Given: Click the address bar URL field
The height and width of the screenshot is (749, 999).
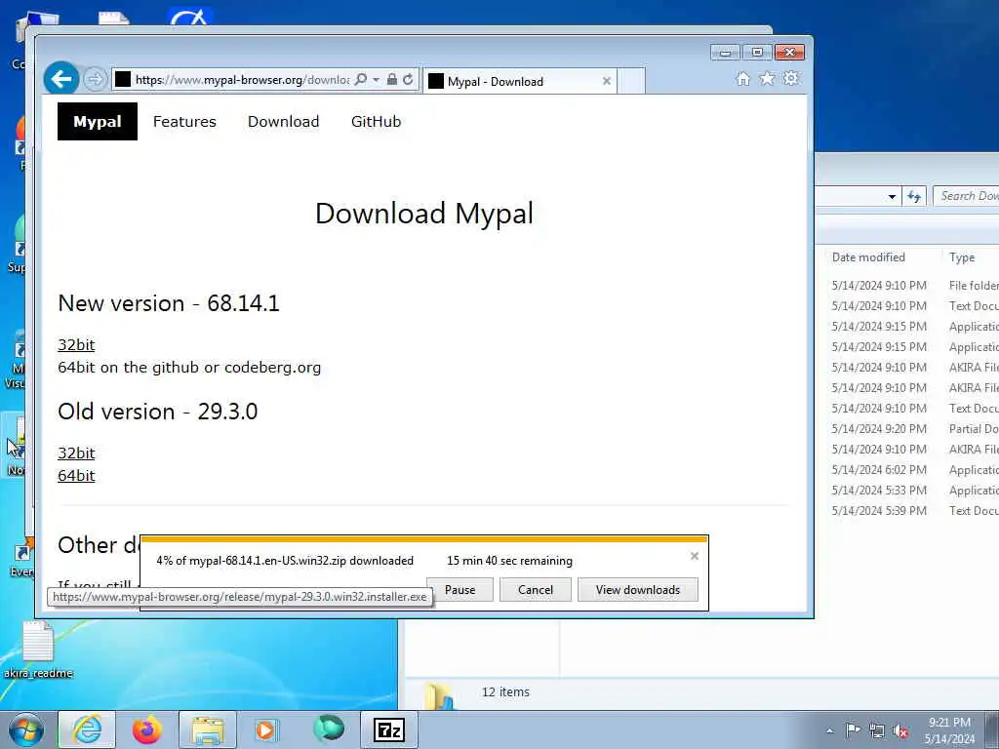Looking at the screenshot, I should click(242, 80).
